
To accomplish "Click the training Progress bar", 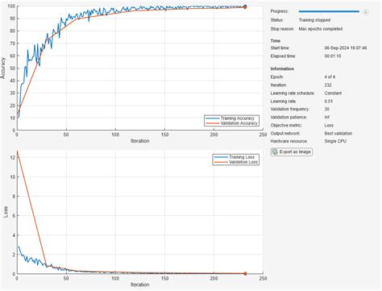I will pos(329,11).
